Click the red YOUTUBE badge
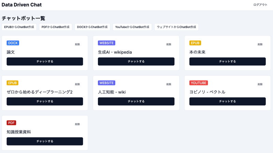 coord(199,83)
